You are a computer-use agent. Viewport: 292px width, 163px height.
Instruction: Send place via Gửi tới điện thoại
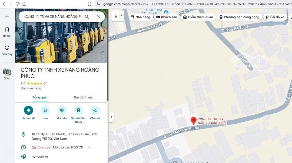(x=78, y=110)
